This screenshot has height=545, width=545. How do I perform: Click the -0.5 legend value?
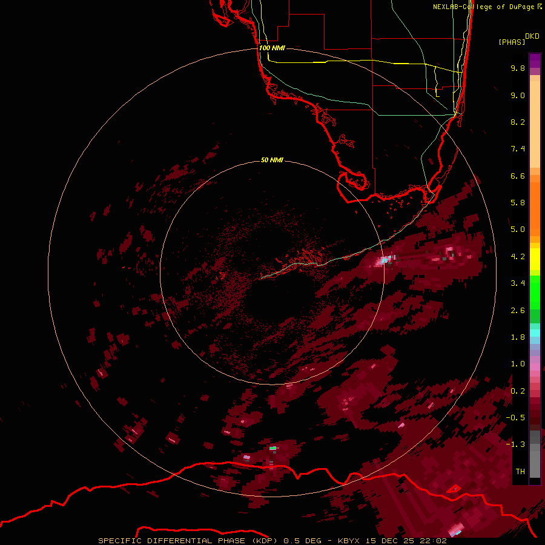(x=515, y=418)
